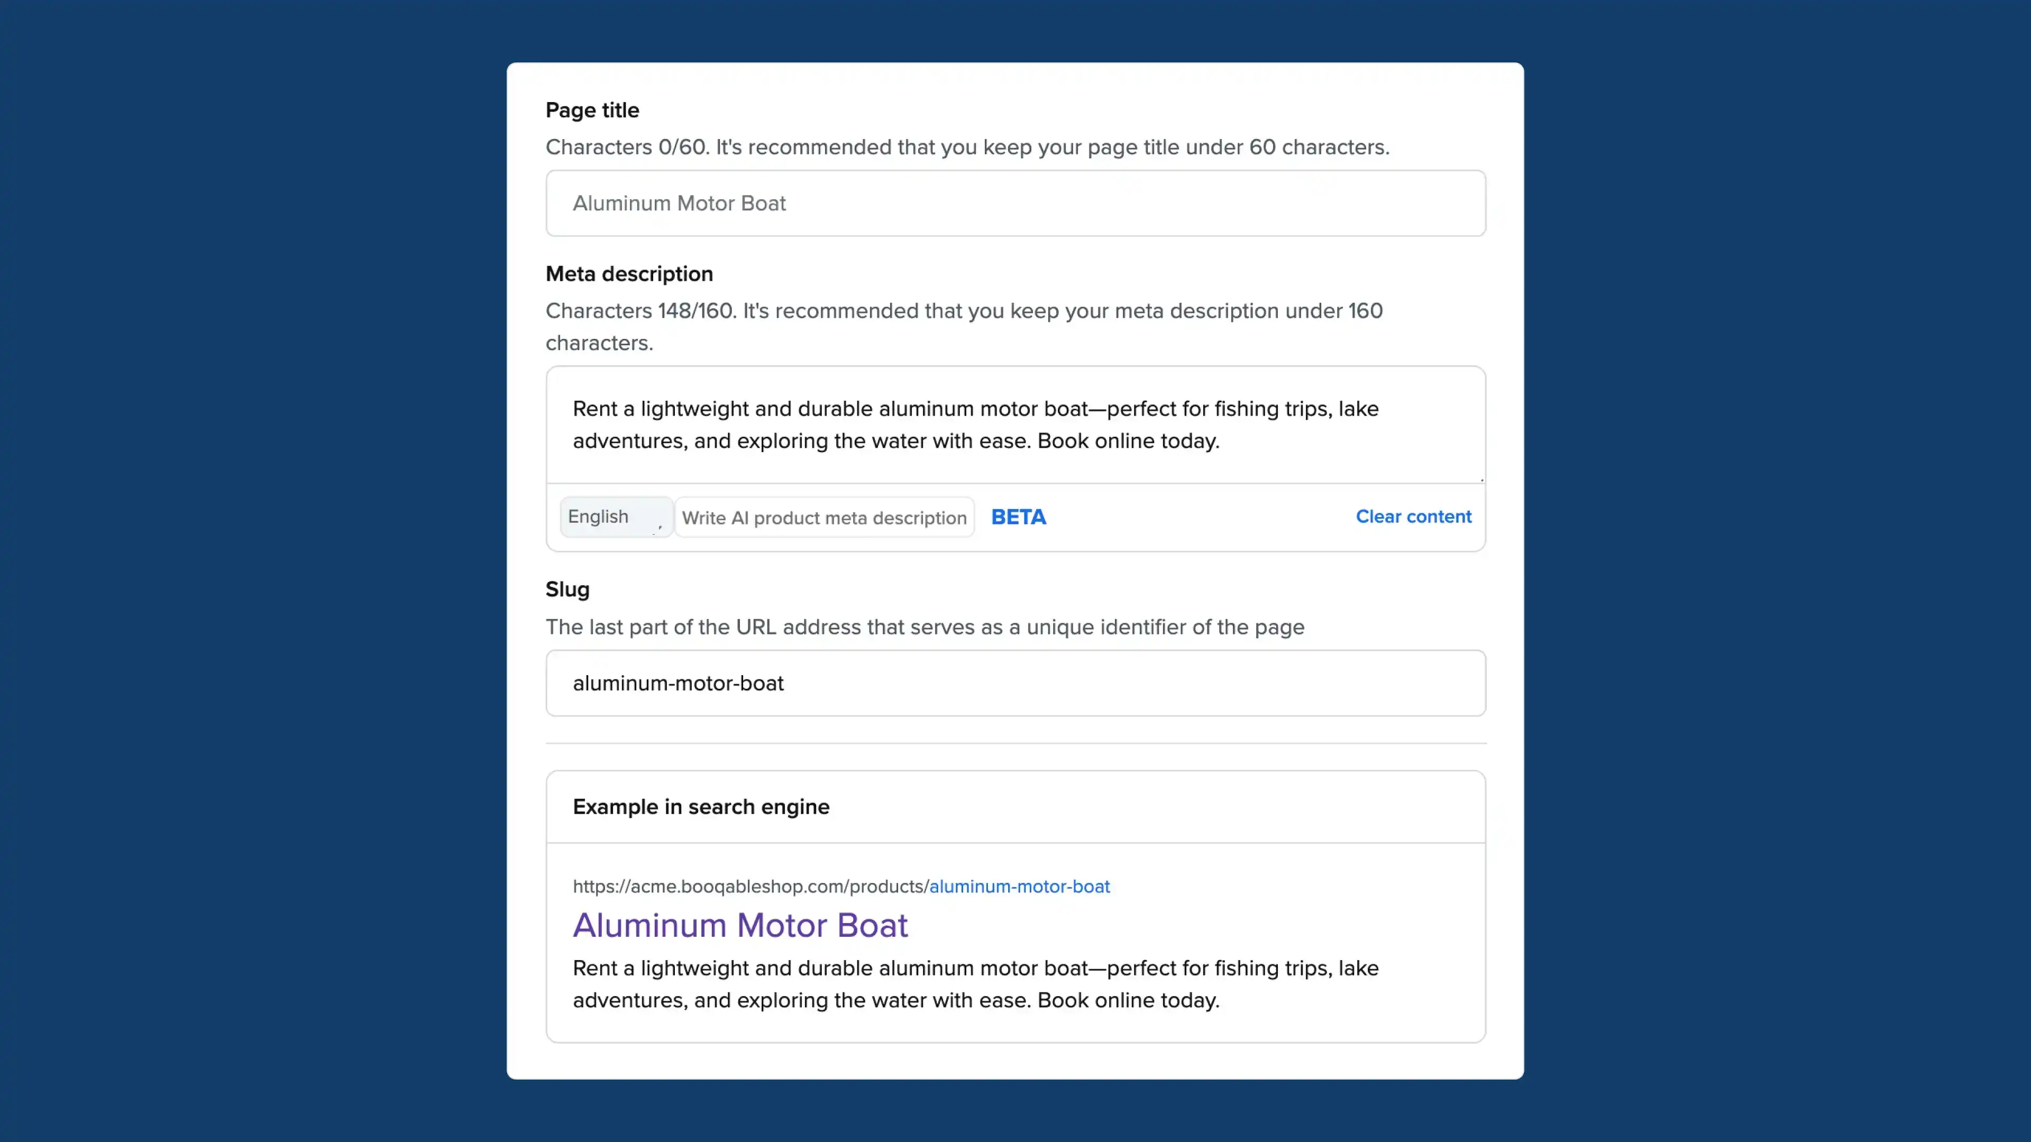Click the Example in search engine heading
Viewport: 2031px width, 1142px height.
700,806
